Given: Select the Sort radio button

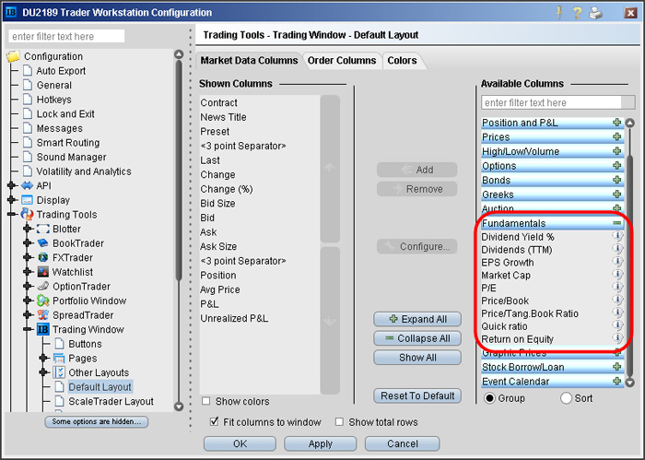Looking at the screenshot, I should (x=566, y=398).
